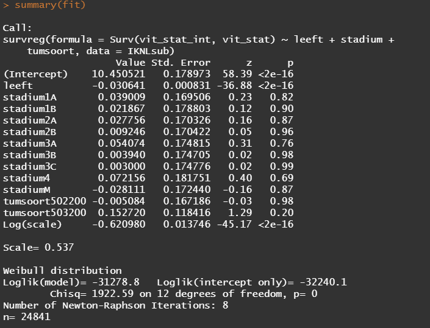This screenshot has width=430, height=328.
Task: Click the leeft coefficient value -0.030641
Action: click(x=118, y=86)
